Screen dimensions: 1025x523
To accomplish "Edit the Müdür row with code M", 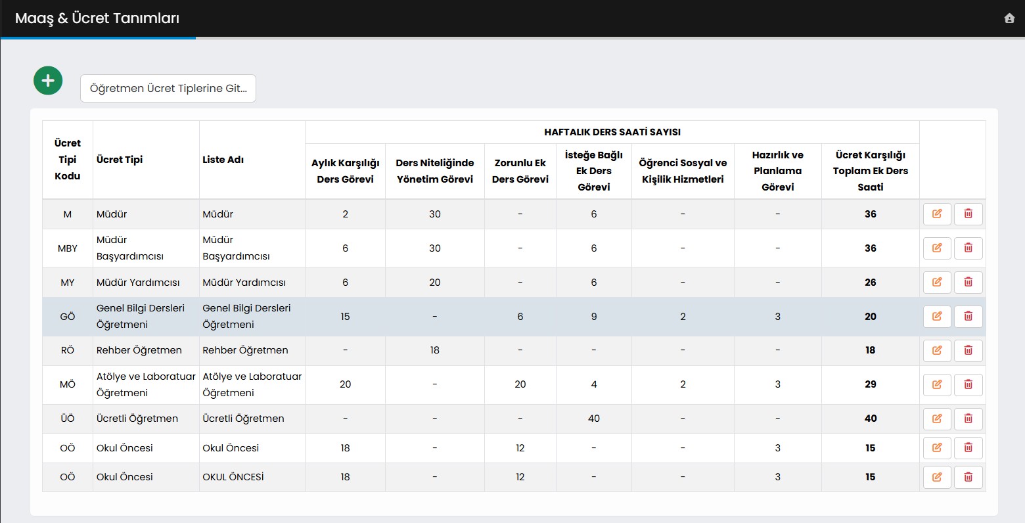I will (x=937, y=214).
